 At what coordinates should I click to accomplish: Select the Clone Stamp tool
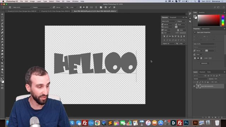(2, 39)
